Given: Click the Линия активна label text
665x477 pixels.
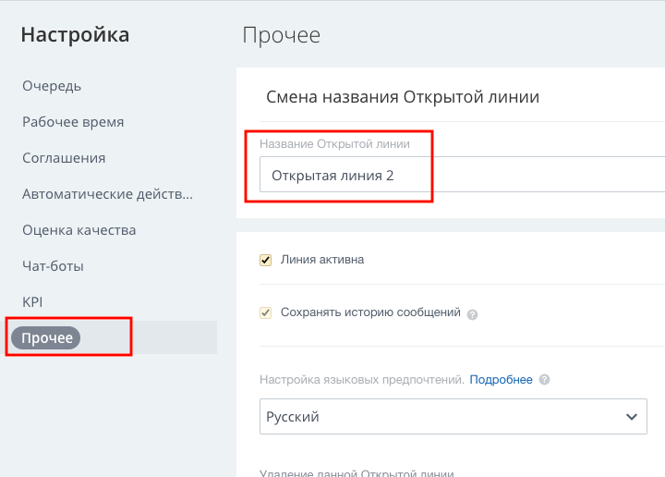Looking at the screenshot, I should click(x=322, y=260).
